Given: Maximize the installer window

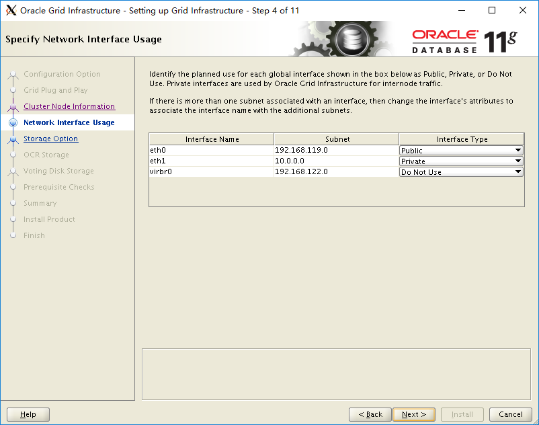Looking at the screenshot, I should 492,10.
